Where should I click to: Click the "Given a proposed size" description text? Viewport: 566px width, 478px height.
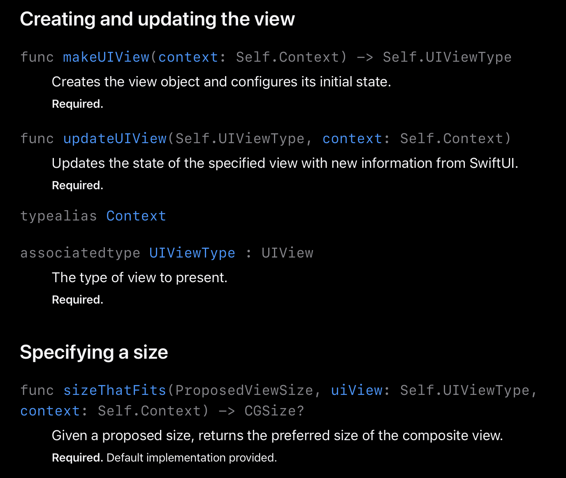[277, 435]
